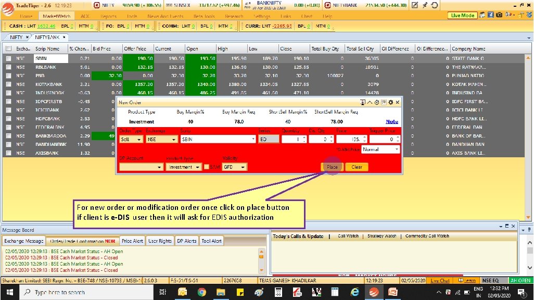The height and width of the screenshot is (300, 534).
Task: Switch to the DP Alerts tab
Action: pyautogui.click(x=187, y=241)
